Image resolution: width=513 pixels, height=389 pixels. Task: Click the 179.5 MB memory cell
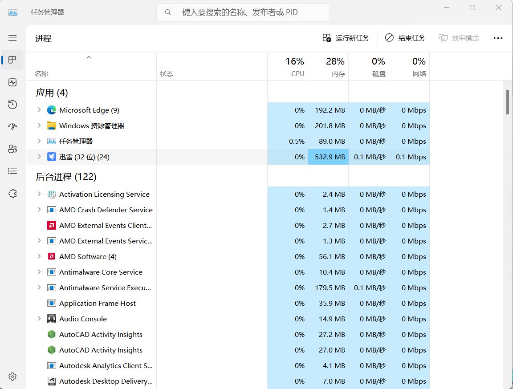tap(329, 288)
